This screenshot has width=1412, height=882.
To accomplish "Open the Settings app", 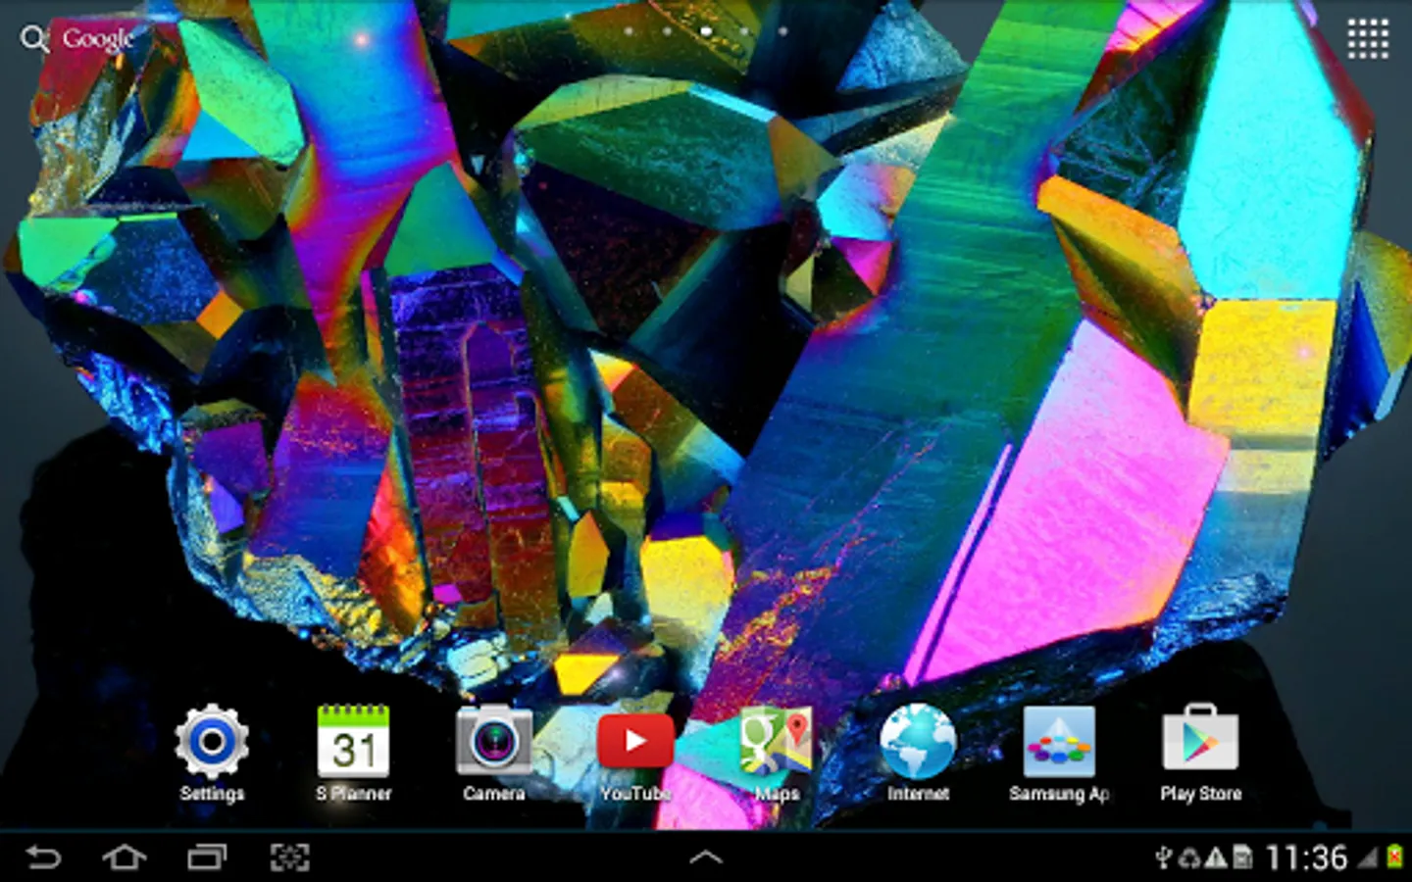I will pyautogui.click(x=212, y=753).
